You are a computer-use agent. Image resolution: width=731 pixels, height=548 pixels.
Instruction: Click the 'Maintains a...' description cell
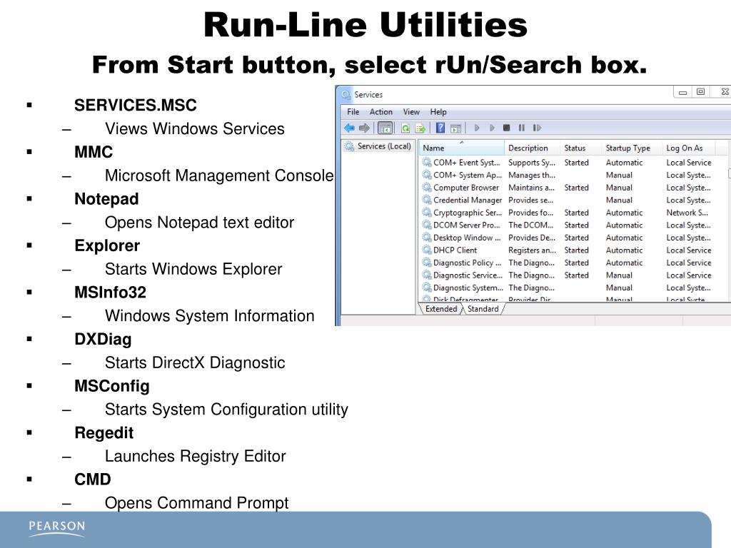click(x=531, y=188)
